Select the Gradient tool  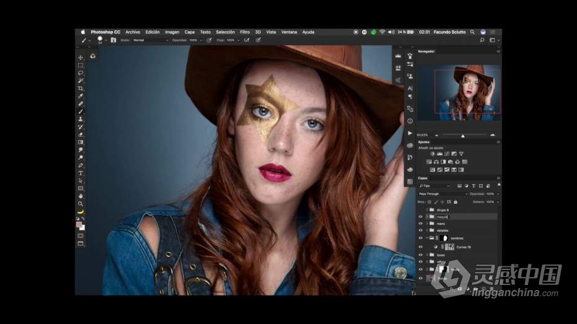81,142
